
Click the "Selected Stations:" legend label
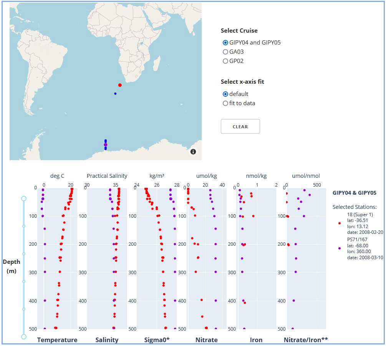click(x=355, y=207)
